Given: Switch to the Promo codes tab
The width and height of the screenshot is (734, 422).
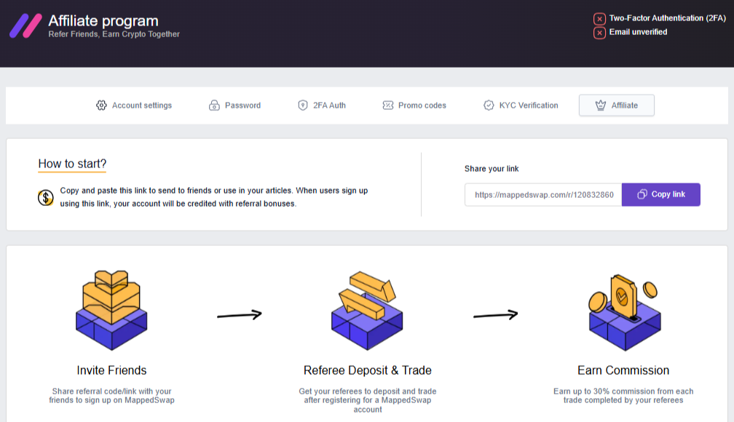Looking at the screenshot, I should 422,105.
